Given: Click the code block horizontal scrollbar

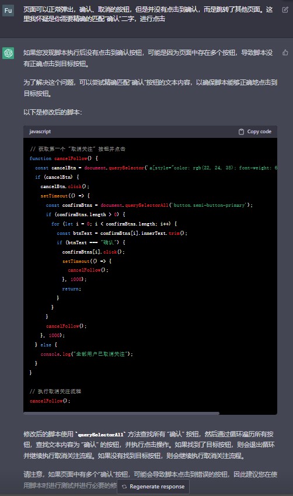Looking at the screenshot, I should click(121, 413).
